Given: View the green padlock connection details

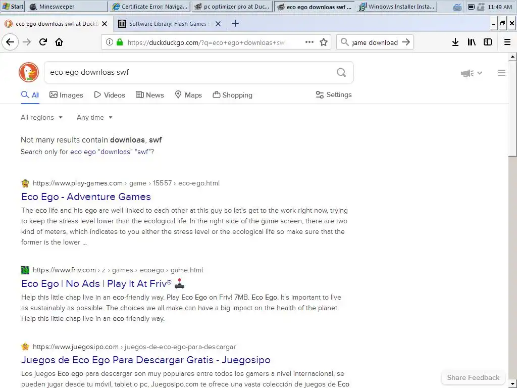Looking at the screenshot, I should (120, 42).
